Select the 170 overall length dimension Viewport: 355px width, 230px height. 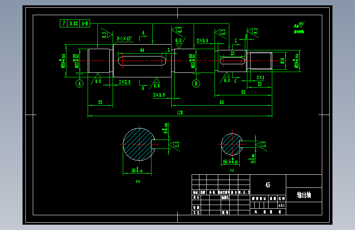coord(180,113)
